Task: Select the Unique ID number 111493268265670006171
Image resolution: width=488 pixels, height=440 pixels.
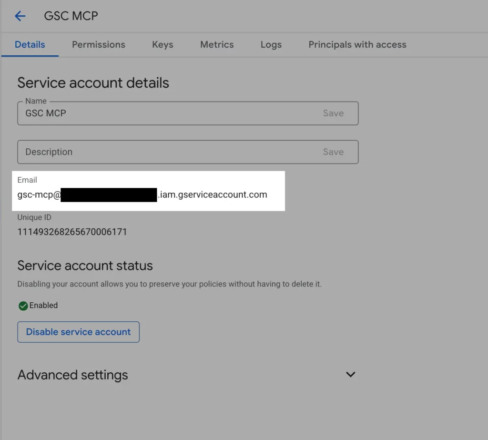Action: (x=72, y=232)
